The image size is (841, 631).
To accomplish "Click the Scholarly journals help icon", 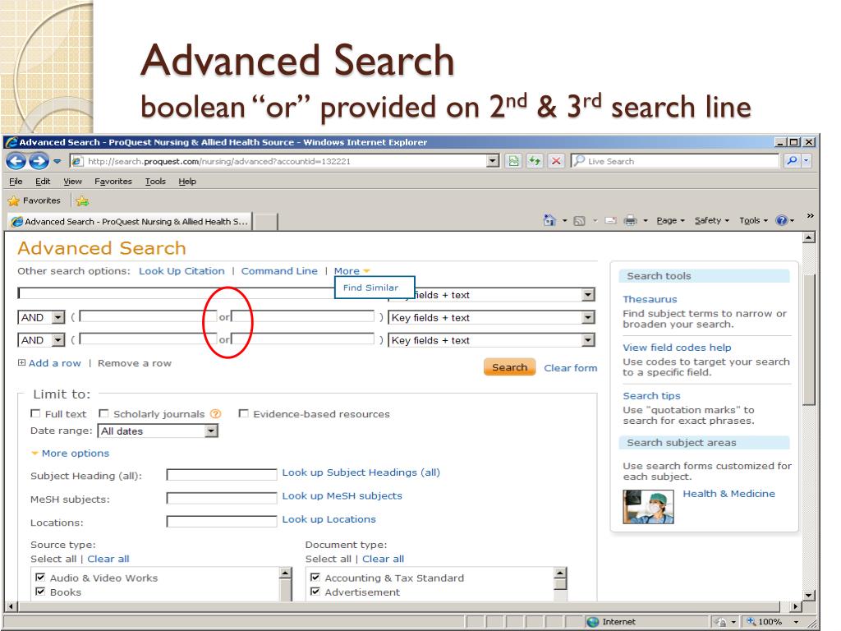I will [x=216, y=414].
